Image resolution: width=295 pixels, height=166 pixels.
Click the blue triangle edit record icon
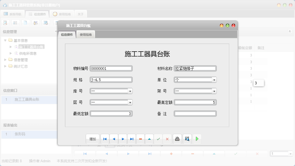tap(149, 139)
